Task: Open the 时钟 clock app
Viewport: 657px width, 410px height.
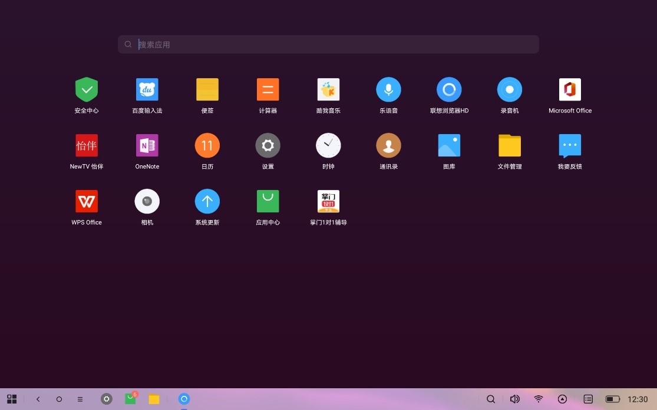Action: [328, 145]
